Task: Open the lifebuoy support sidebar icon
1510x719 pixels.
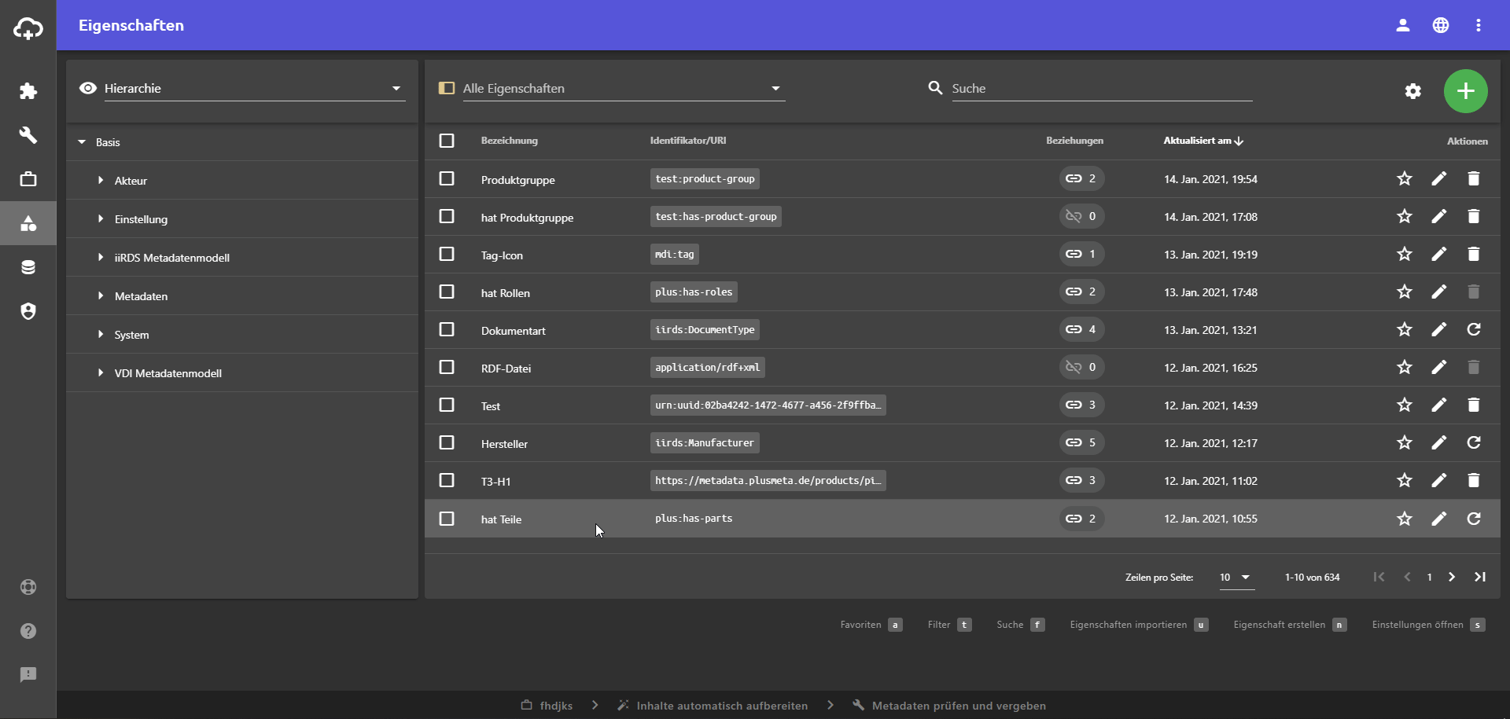Action: [x=28, y=587]
